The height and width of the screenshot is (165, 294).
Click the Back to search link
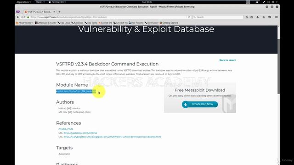coord(228,60)
